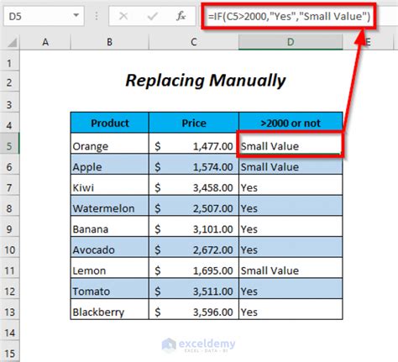
Task: Select row 10 header
Action: [x=9, y=248]
